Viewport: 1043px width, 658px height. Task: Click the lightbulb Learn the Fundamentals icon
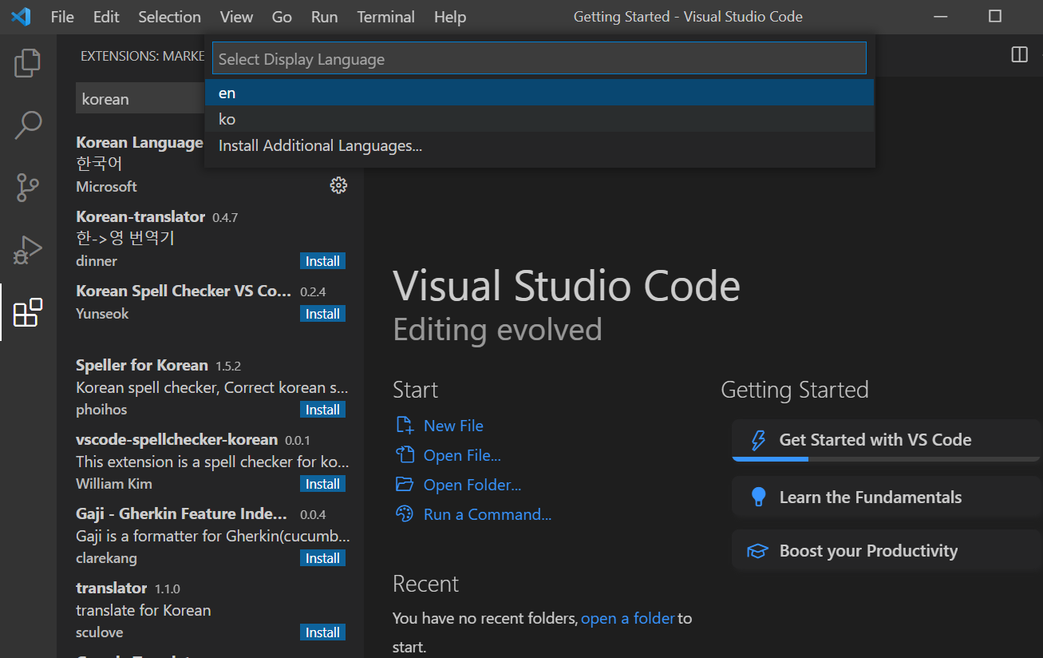pyautogui.click(x=758, y=497)
